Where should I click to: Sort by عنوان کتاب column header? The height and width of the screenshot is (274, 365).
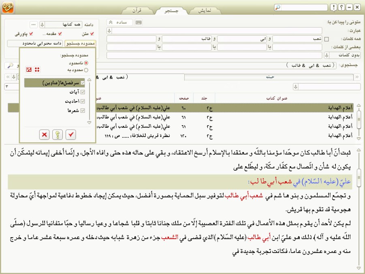[277, 98]
